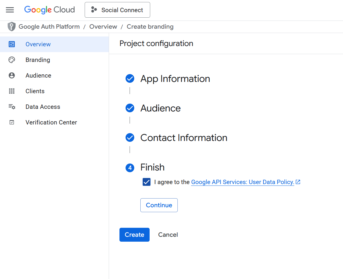343x279 pixels.
Task: Click the Audience step completed checkmark
Action: pyautogui.click(x=130, y=108)
